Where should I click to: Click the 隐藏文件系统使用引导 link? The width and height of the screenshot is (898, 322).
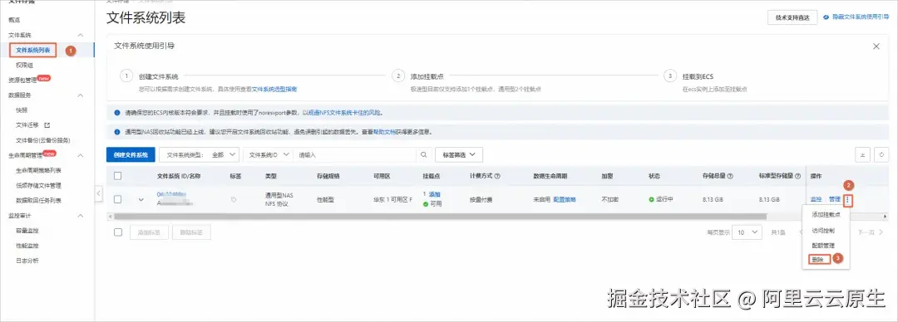pyautogui.click(x=861, y=17)
